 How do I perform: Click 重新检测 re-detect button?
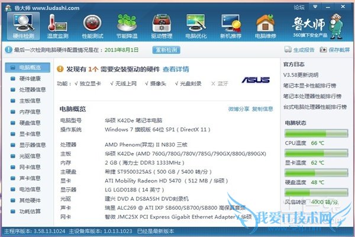click(x=166, y=50)
